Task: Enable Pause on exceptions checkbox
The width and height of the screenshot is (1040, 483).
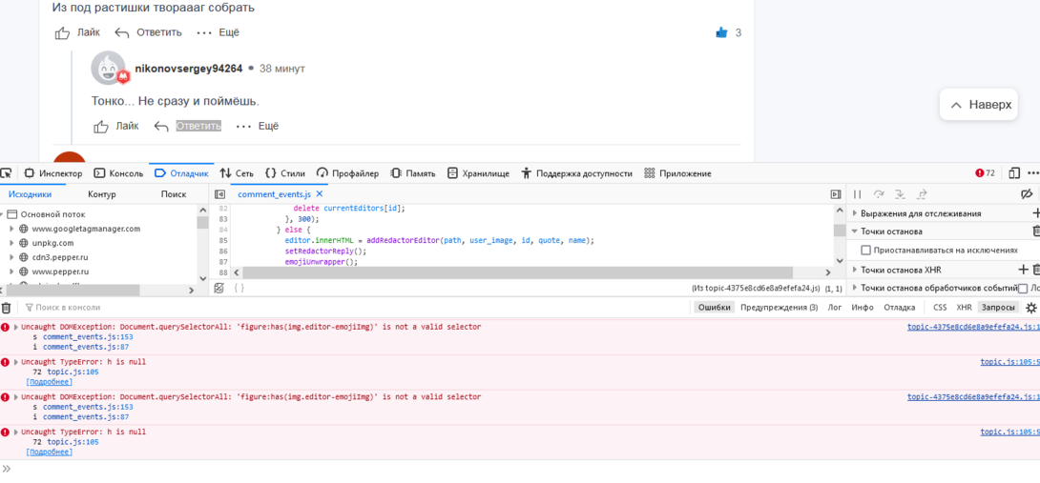Action: pos(866,251)
